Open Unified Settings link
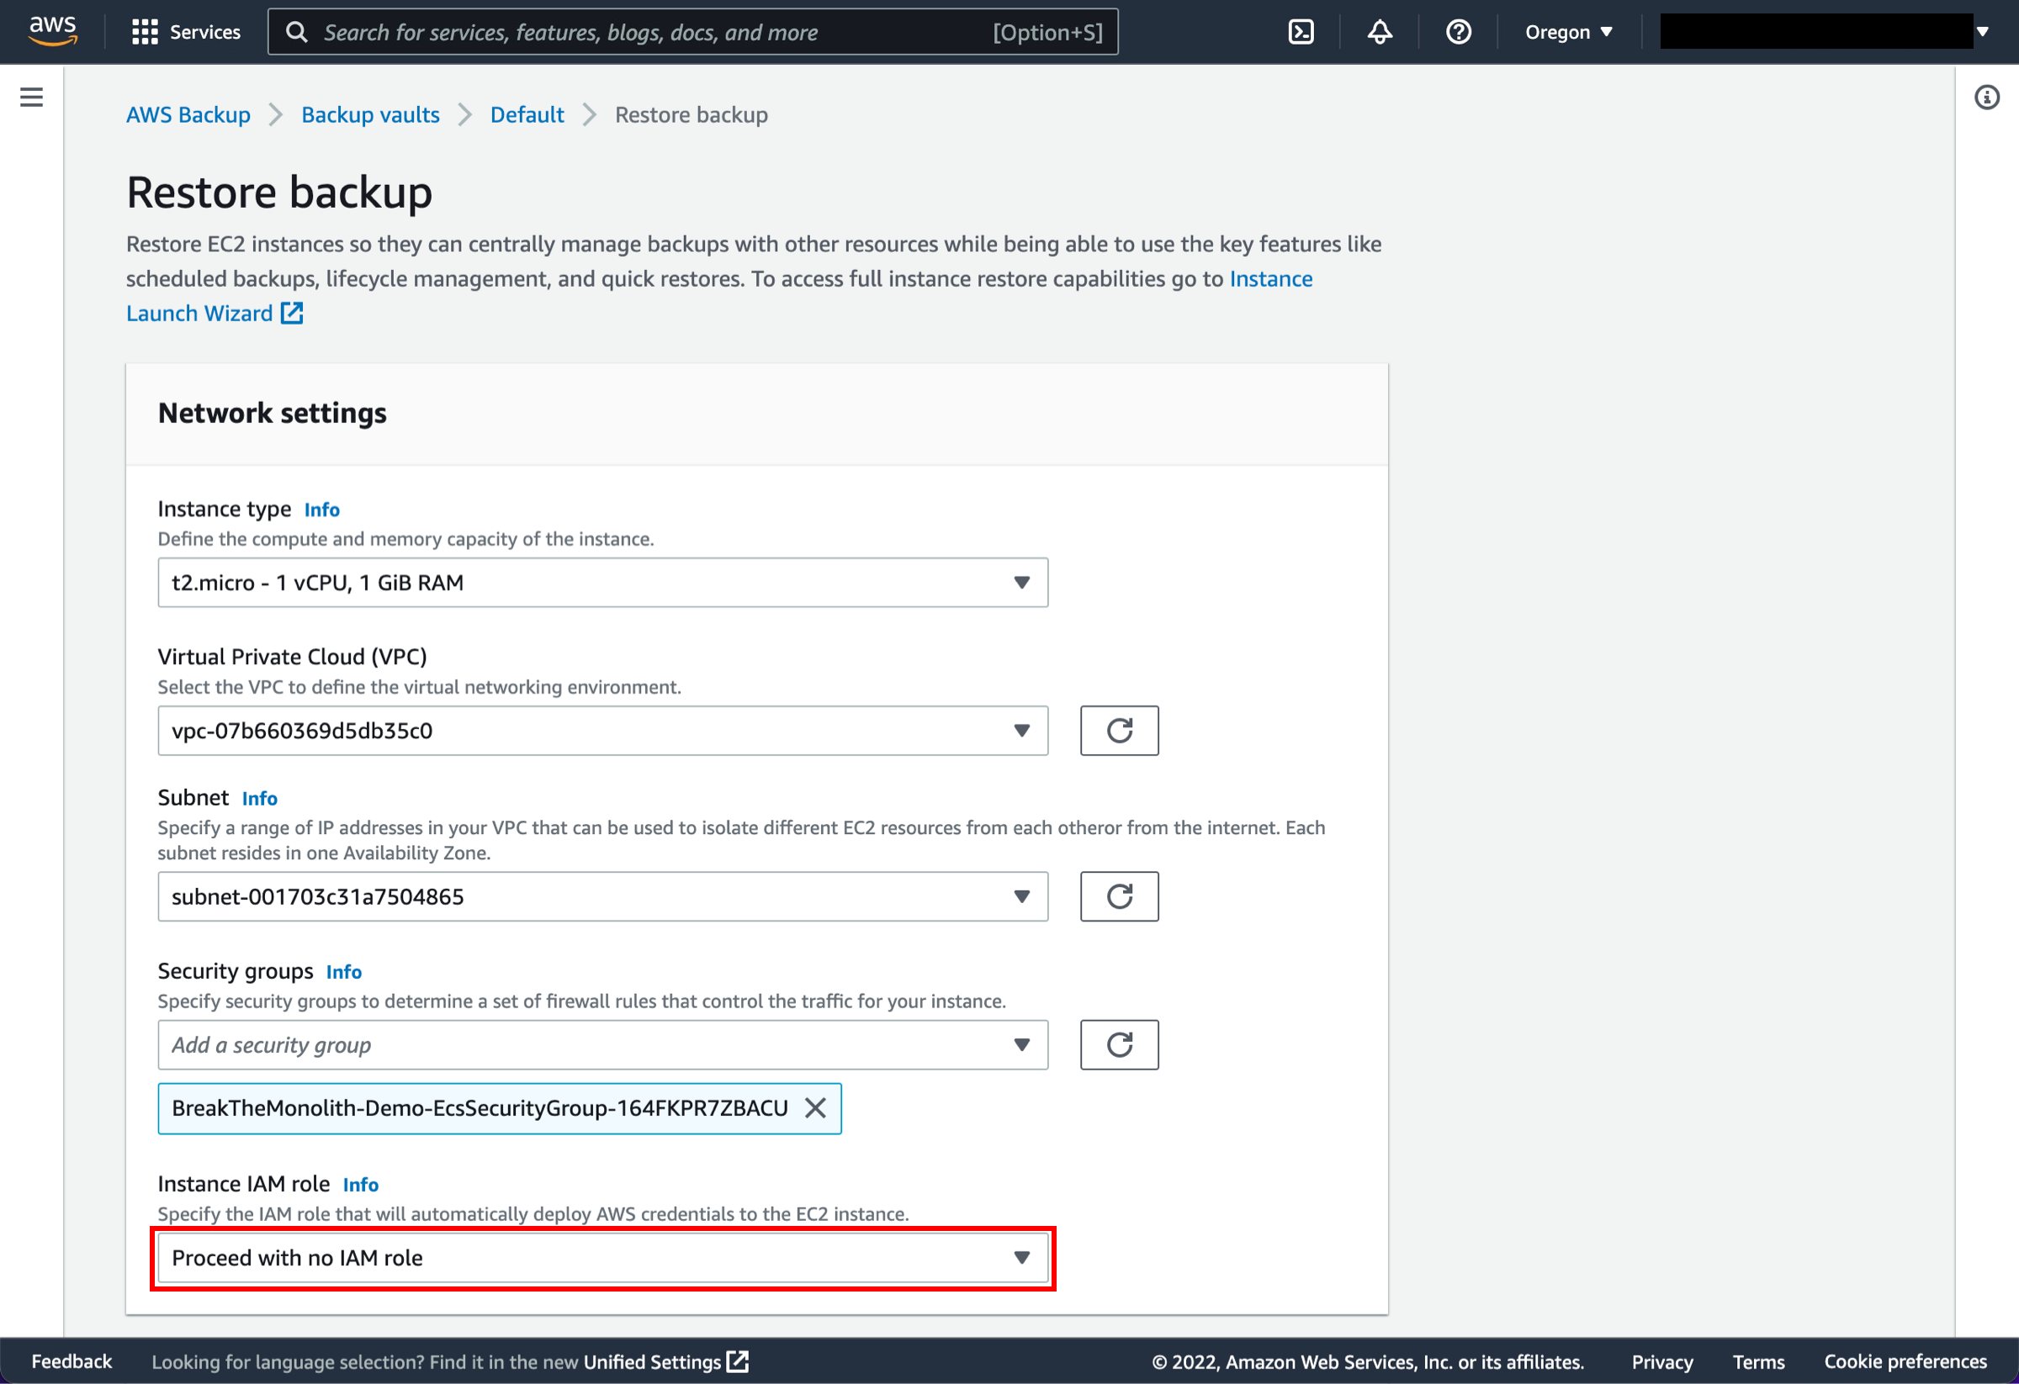This screenshot has width=2019, height=1384. 653,1360
